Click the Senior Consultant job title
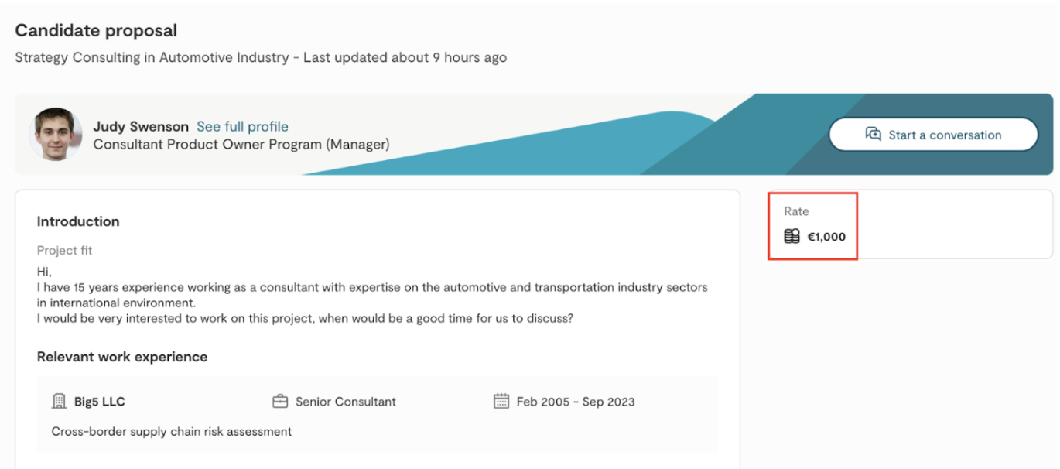Screen dimensions: 1060x469 [345, 402]
